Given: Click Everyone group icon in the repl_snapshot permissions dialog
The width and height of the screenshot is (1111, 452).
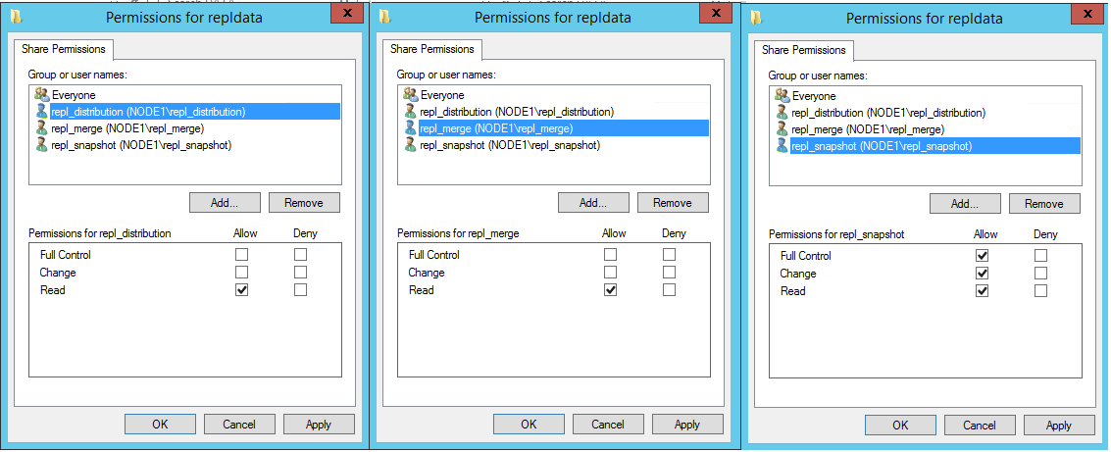Looking at the screenshot, I should tap(782, 96).
